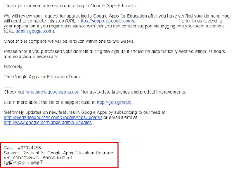Click the 'Once this is complete' sentence
Viewport: 234px width, 169px height.
coord(69,41)
